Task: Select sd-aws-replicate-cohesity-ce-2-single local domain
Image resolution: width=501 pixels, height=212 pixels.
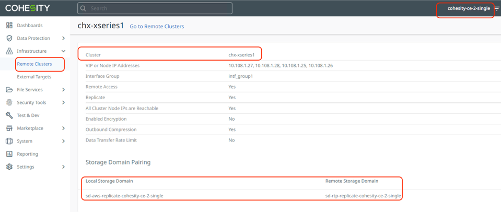Action: (x=124, y=196)
